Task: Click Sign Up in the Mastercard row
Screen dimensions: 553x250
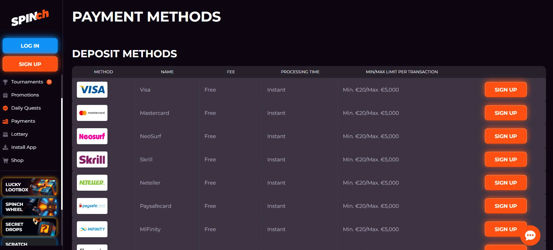Action: (506, 113)
